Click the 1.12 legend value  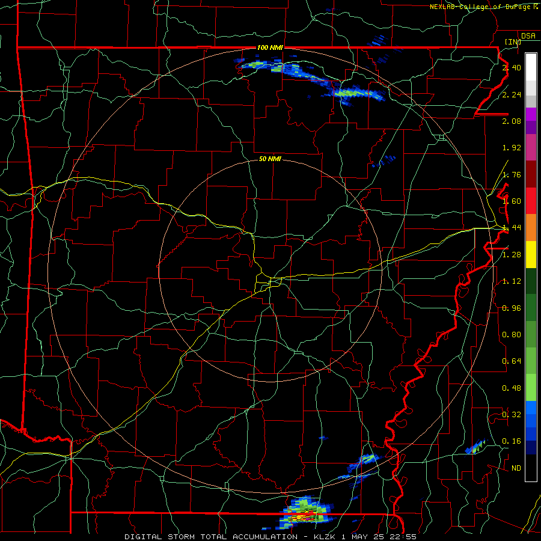tap(512, 281)
